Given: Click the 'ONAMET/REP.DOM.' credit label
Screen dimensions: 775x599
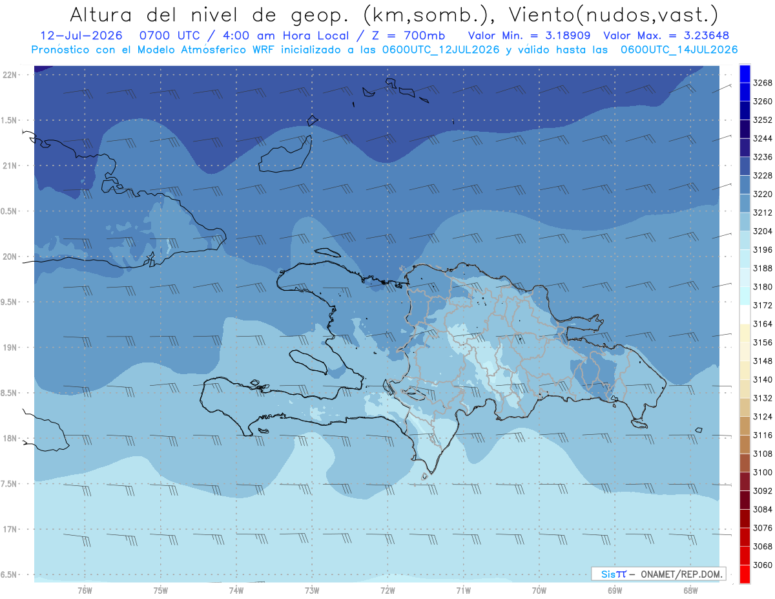Looking at the screenshot, I should [x=682, y=574].
